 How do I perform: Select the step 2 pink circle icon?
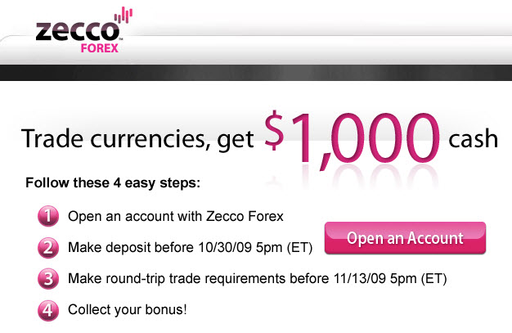point(48,247)
